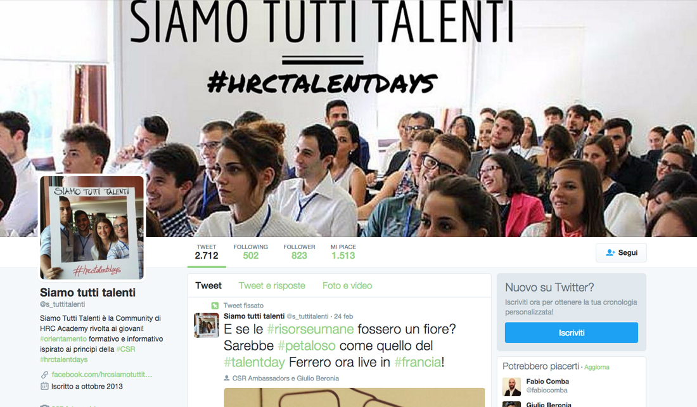Open the Following 502 count

[251, 252]
